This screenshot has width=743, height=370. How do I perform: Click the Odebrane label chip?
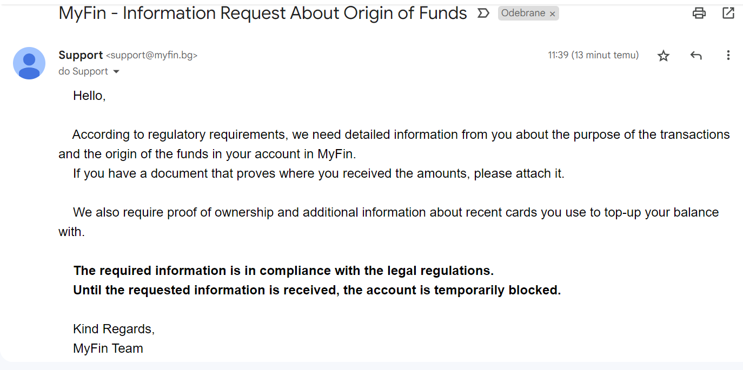(x=523, y=14)
